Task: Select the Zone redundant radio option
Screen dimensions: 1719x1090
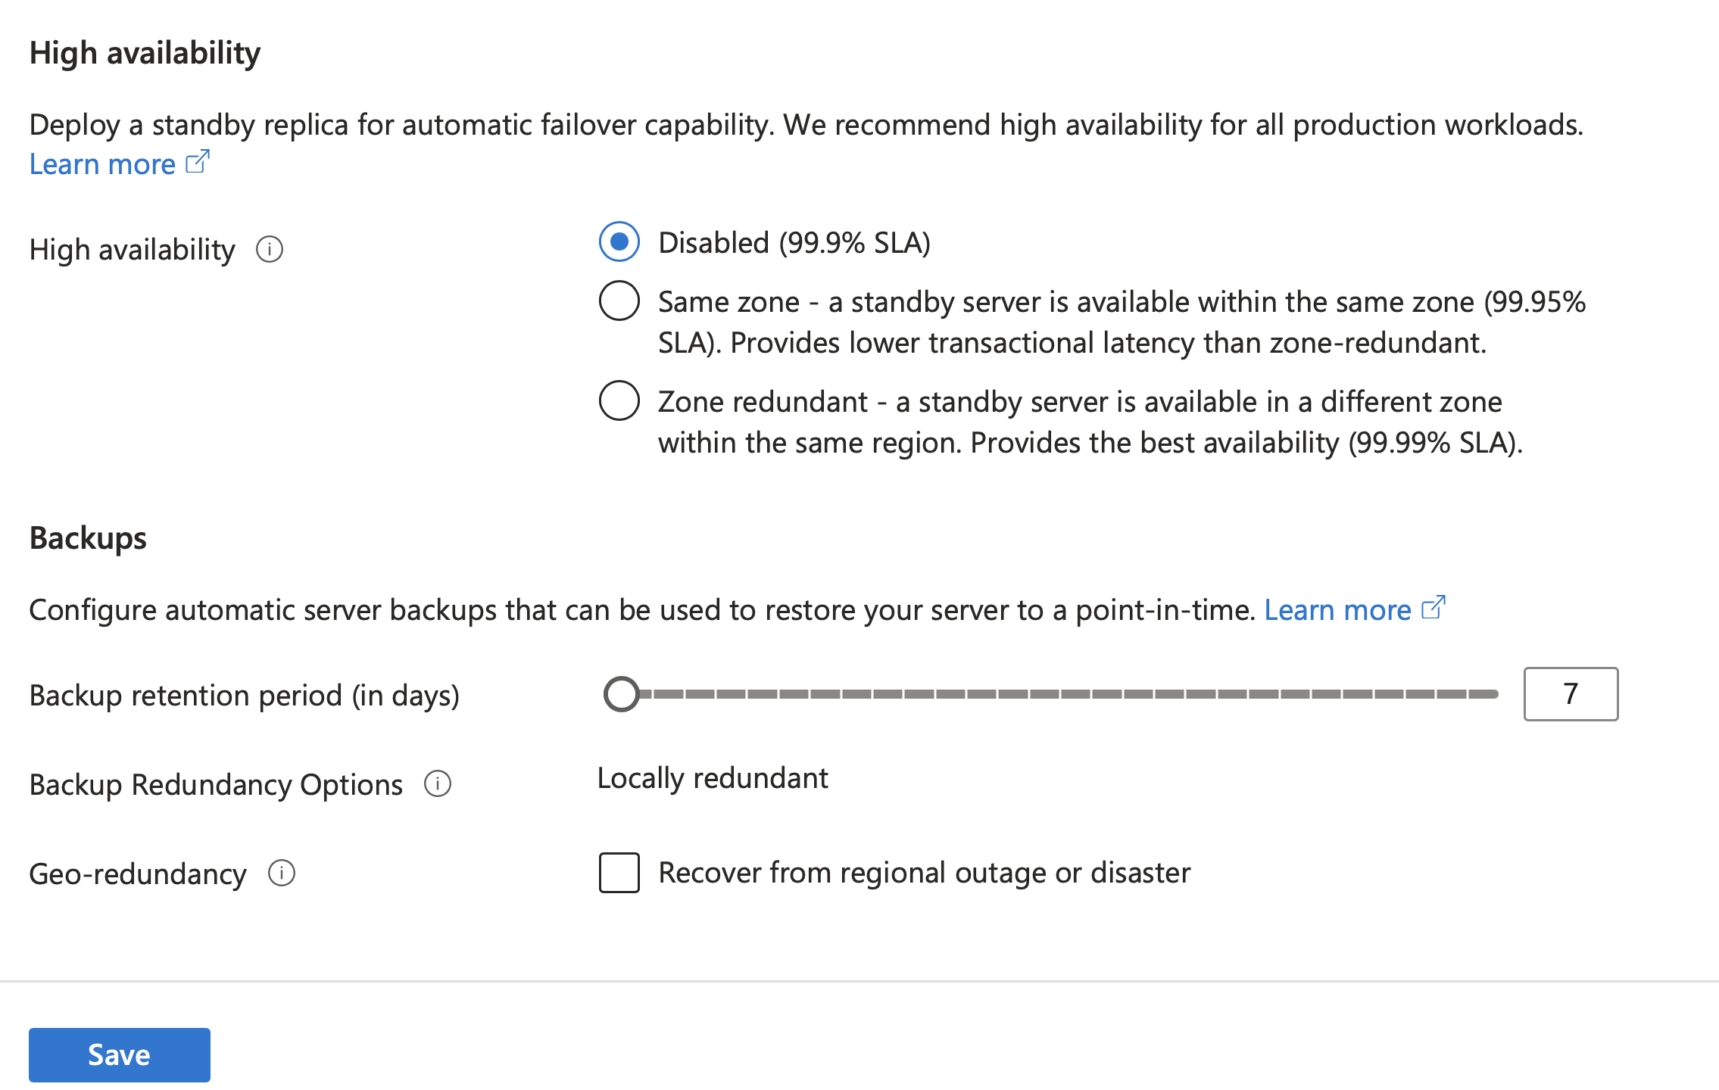Action: pos(619,401)
